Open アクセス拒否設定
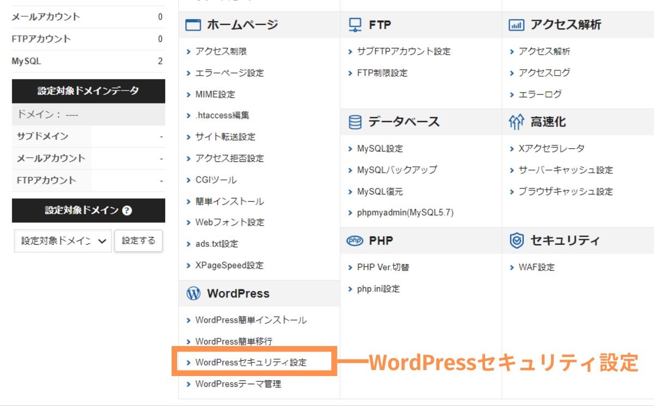Viewport: 654px width, 406px height. pos(229,159)
